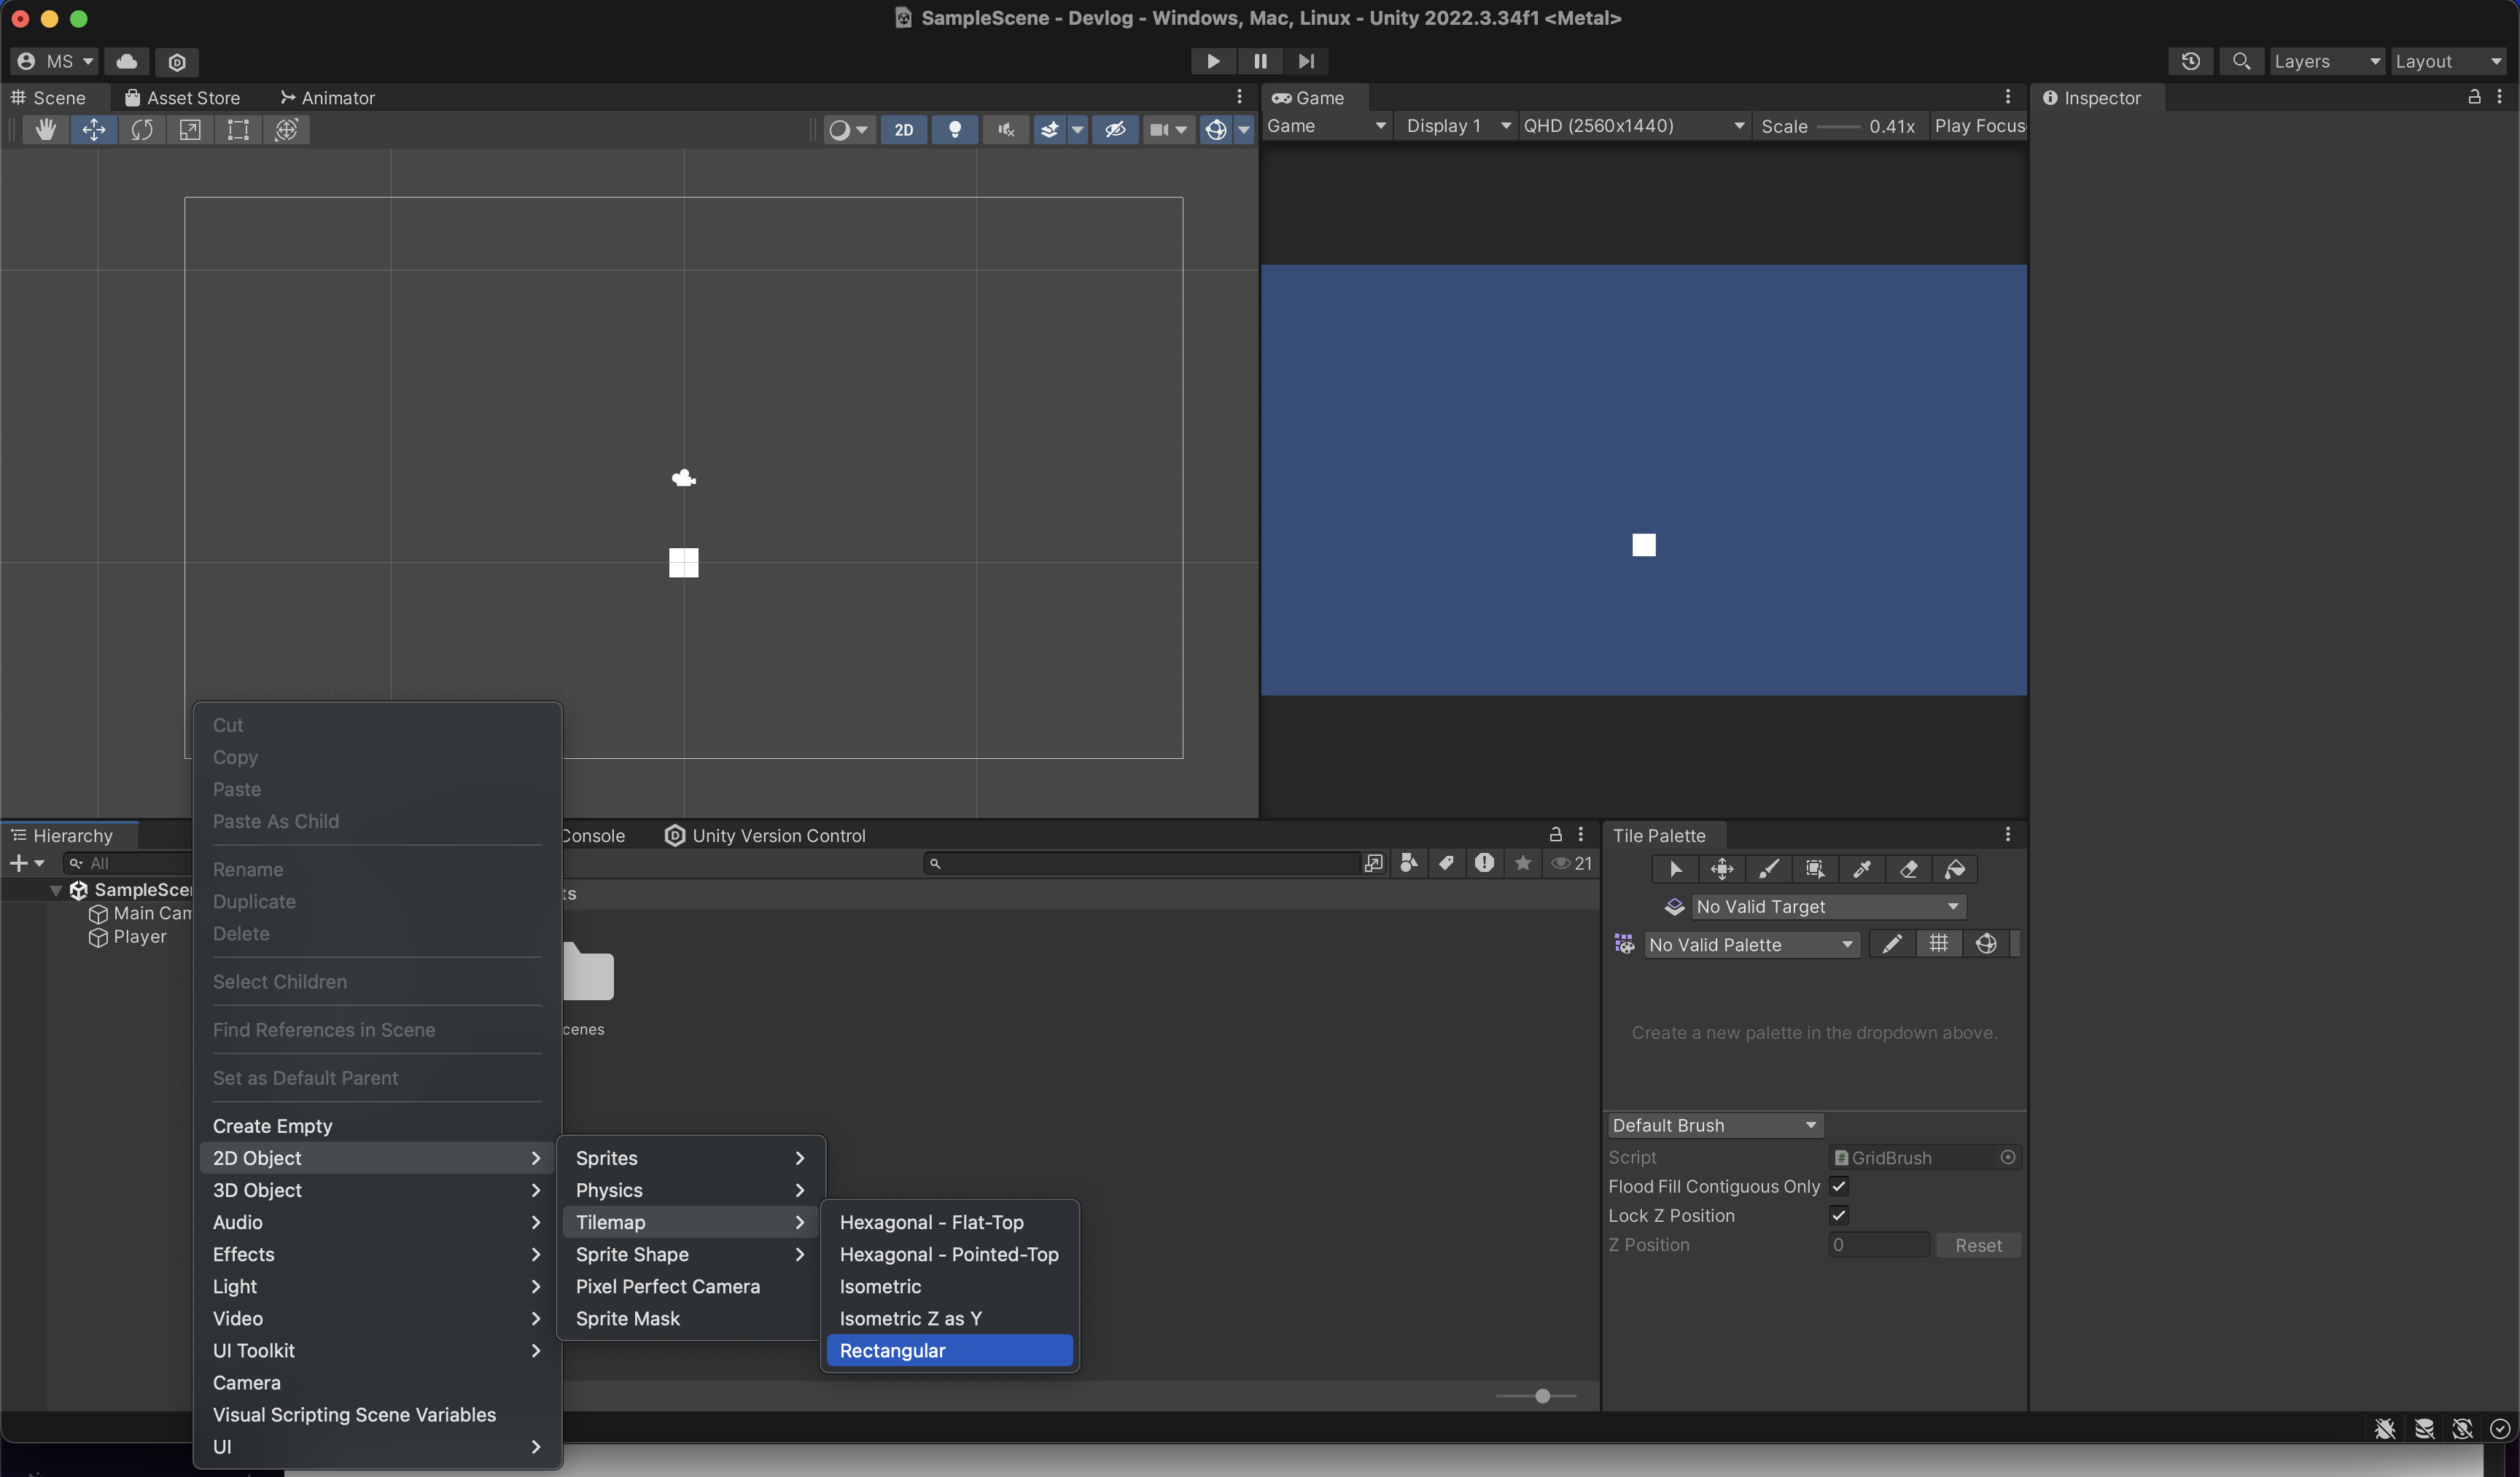The height and width of the screenshot is (1477, 2520).
Task: Open the Default Brush dropdown
Action: 1714,1125
